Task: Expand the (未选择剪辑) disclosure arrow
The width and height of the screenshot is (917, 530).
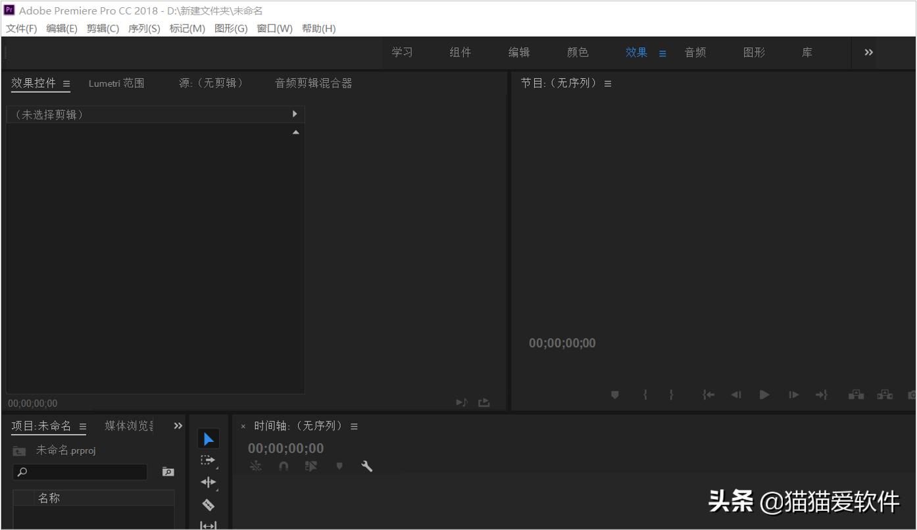Action: point(295,114)
